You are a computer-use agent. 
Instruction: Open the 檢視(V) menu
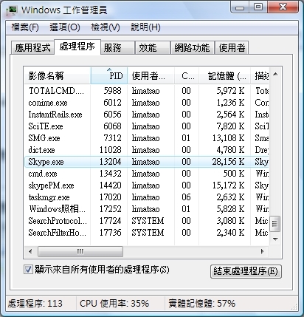pos(106,27)
